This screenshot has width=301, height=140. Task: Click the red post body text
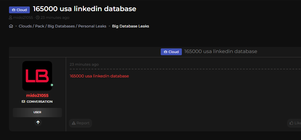(99, 76)
